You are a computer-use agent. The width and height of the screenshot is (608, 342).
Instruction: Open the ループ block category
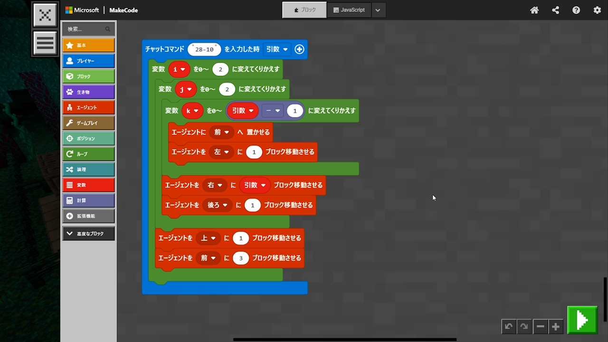(x=88, y=154)
